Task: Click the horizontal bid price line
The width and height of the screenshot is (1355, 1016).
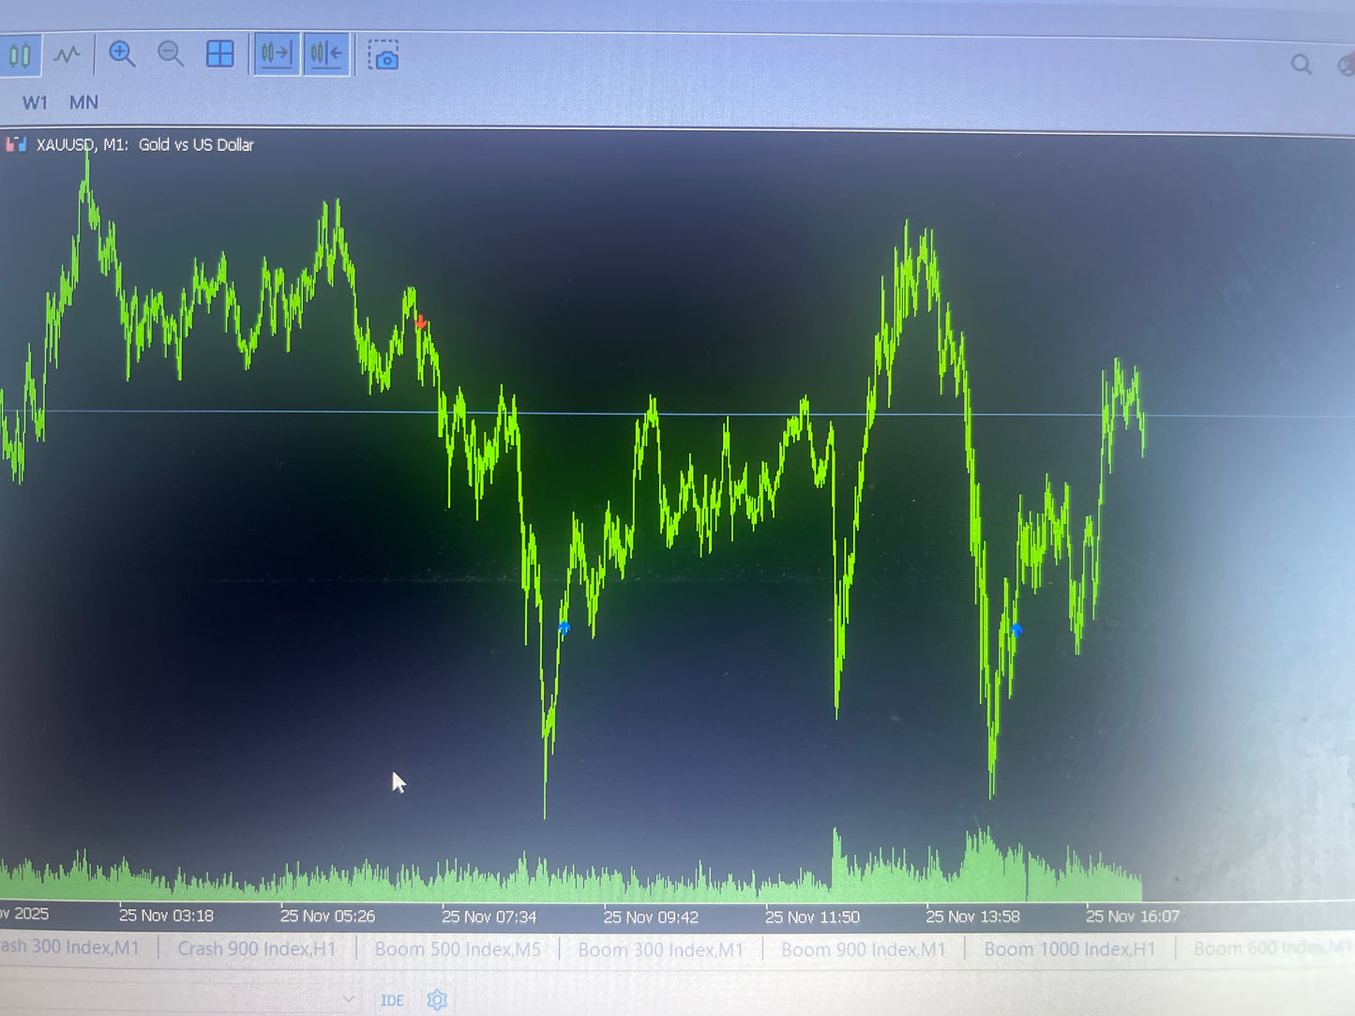Action: coord(656,412)
